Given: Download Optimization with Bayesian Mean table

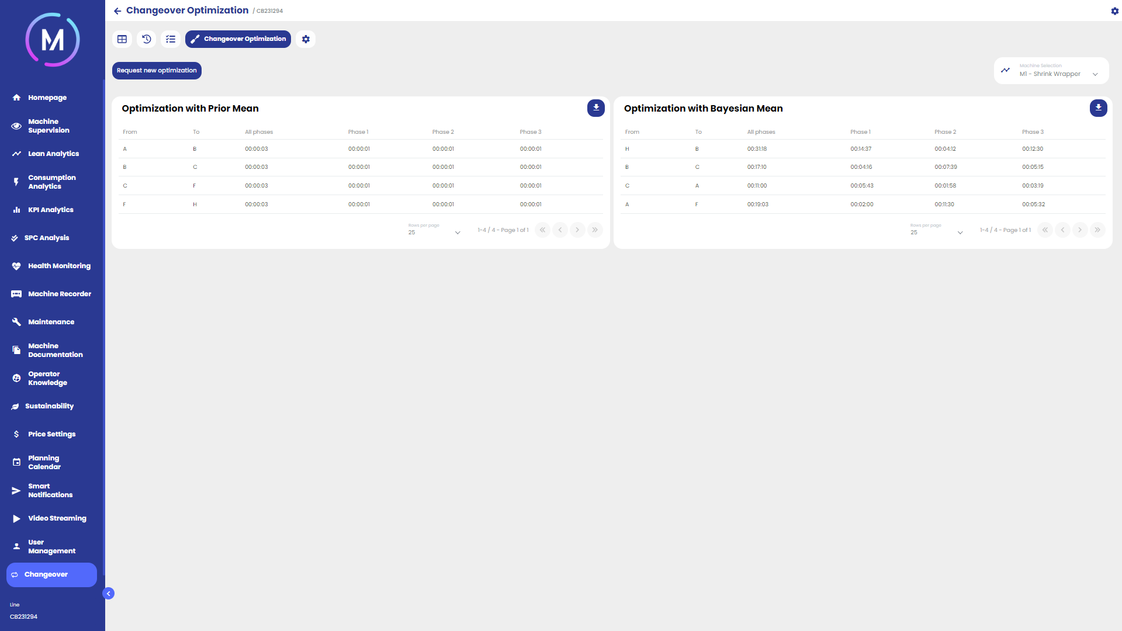Looking at the screenshot, I should click(x=1098, y=108).
